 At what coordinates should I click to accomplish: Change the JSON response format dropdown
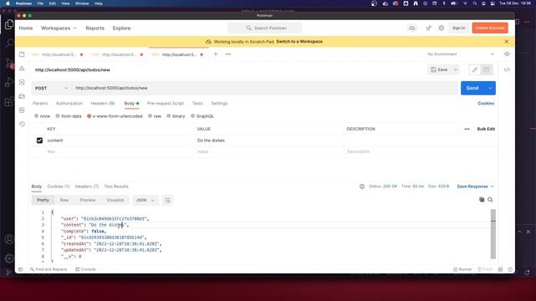(x=145, y=201)
